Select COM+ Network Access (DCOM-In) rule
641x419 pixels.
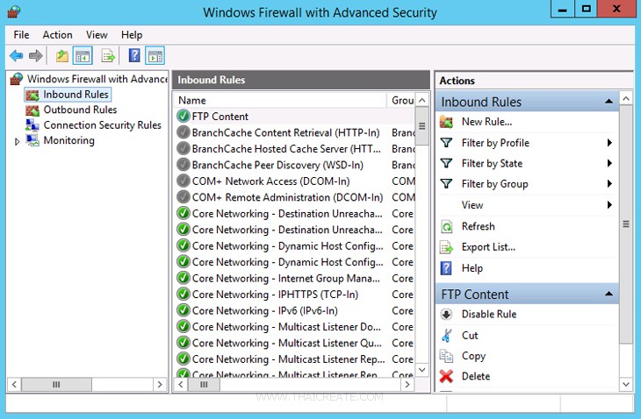(x=295, y=181)
